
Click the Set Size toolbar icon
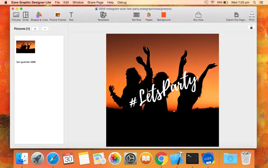click(x=136, y=15)
